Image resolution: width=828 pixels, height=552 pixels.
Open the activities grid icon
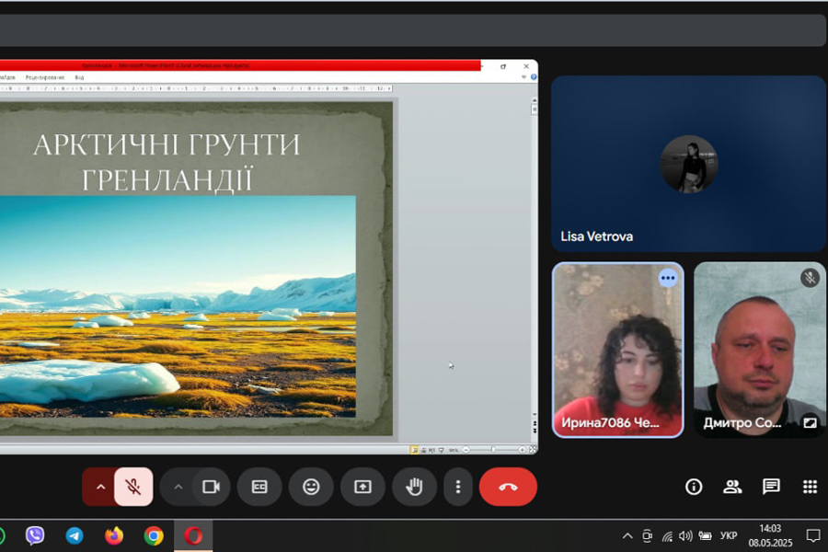click(x=810, y=487)
